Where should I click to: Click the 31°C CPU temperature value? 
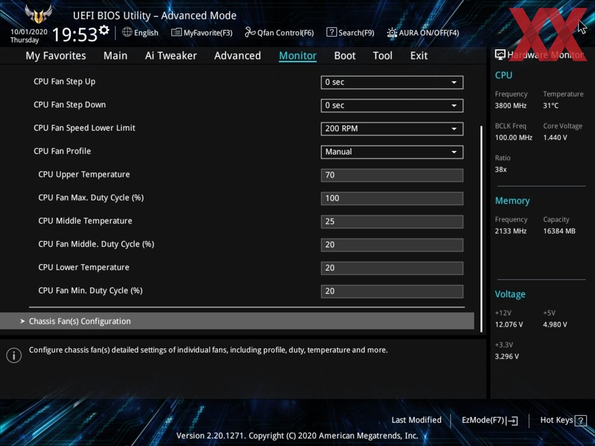tap(551, 105)
